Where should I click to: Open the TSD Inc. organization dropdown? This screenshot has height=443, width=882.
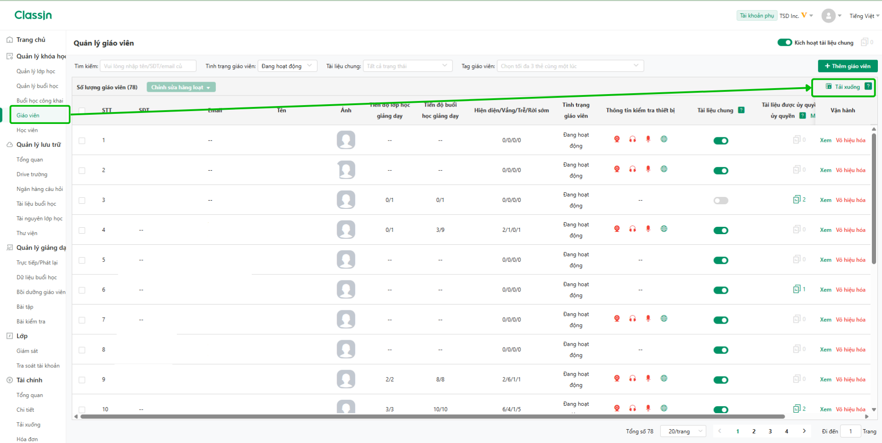796,16
